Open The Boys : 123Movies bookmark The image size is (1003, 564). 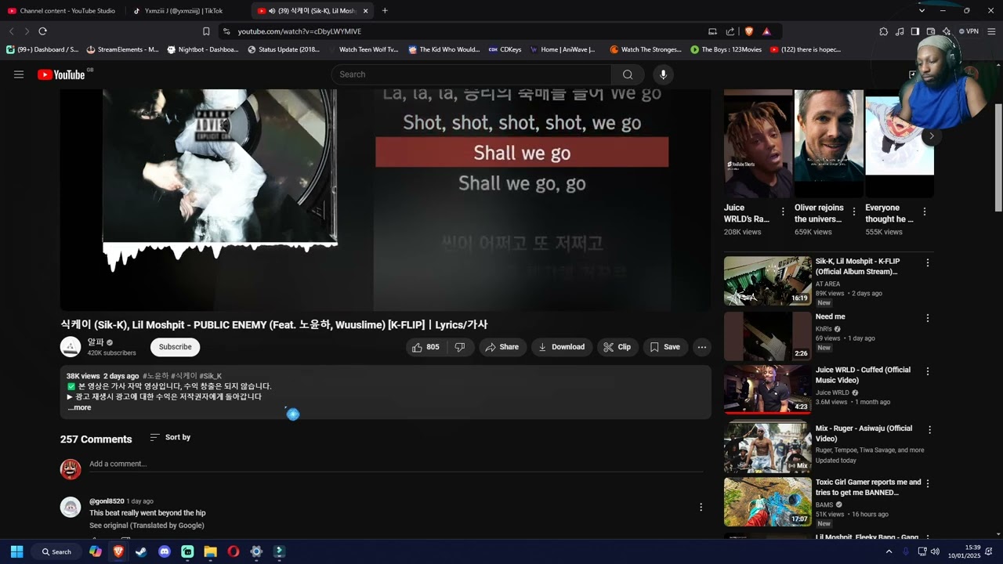[726, 49]
